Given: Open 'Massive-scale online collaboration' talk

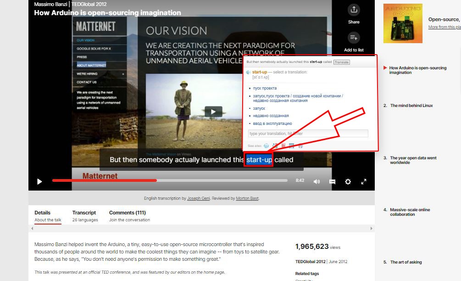Looking at the screenshot, I should pyautogui.click(x=410, y=212).
